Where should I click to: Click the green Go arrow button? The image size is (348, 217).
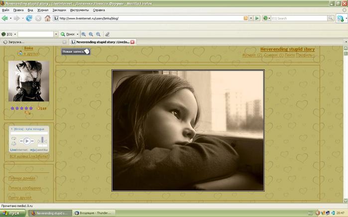tap(257, 18)
